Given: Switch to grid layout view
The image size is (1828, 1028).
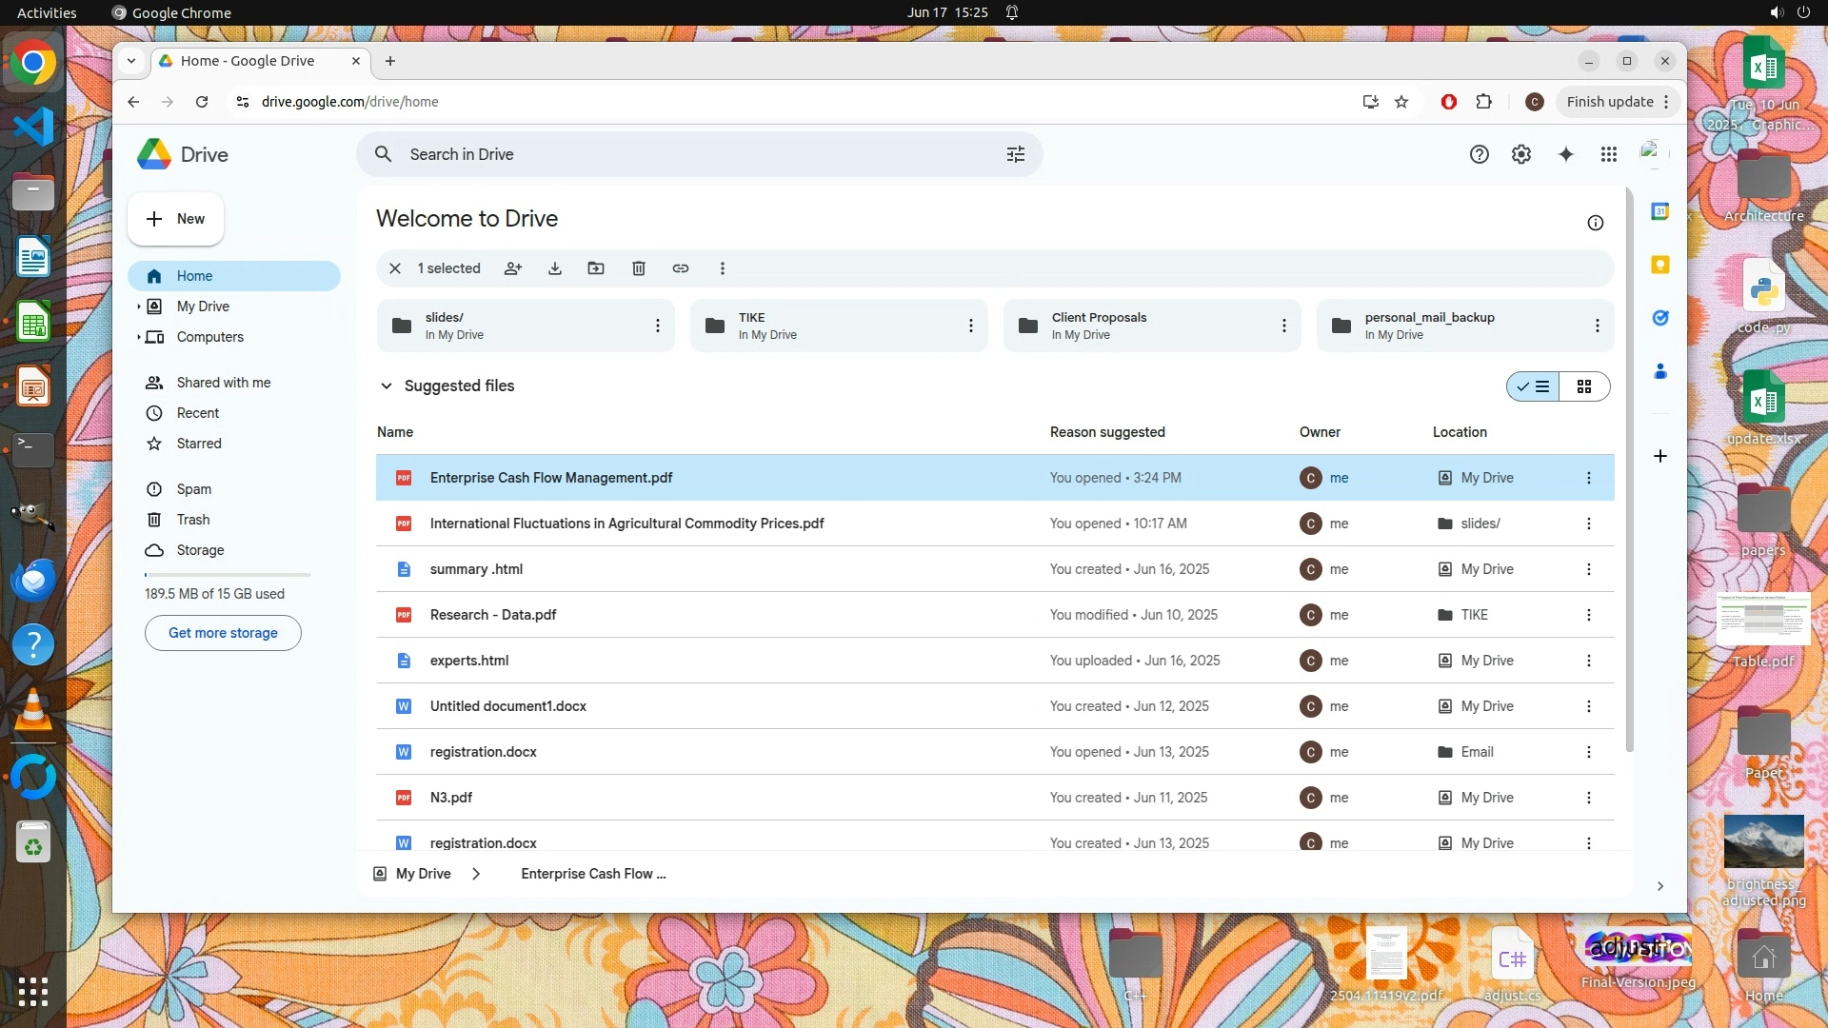Looking at the screenshot, I should tap(1584, 386).
